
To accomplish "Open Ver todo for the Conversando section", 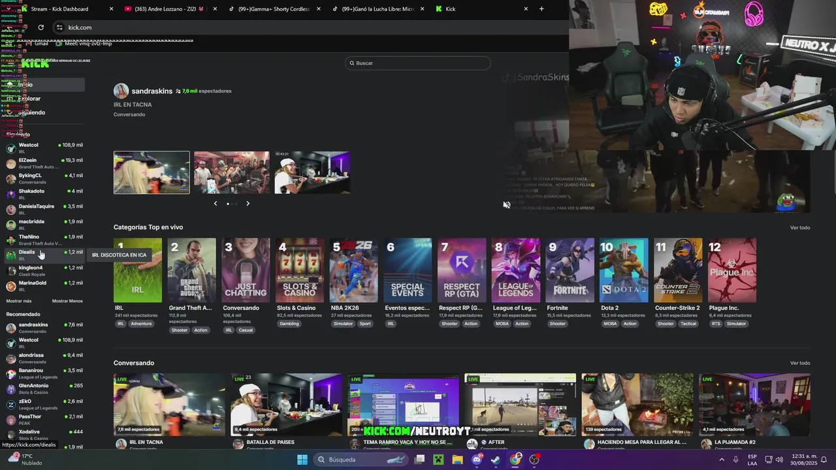I will pyautogui.click(x=800, y=363).
